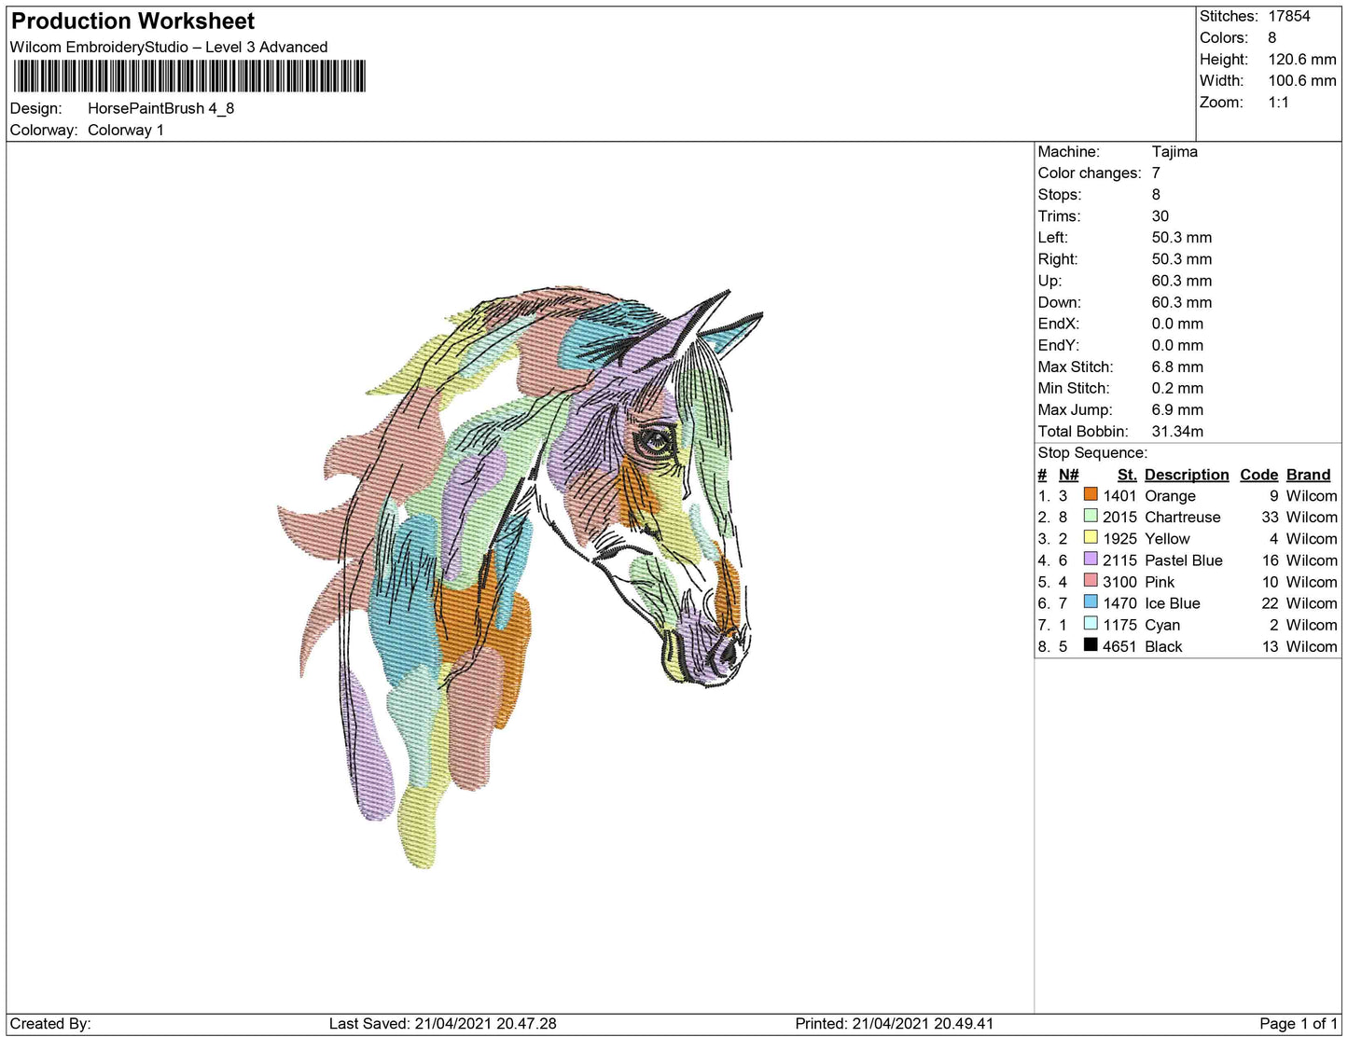Select the Chartreuse 2015 thread swatch

1090,517
